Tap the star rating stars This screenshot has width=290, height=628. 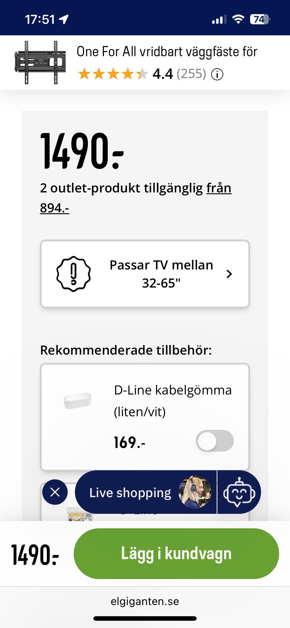pyautogui.click(x=113, y=74)
